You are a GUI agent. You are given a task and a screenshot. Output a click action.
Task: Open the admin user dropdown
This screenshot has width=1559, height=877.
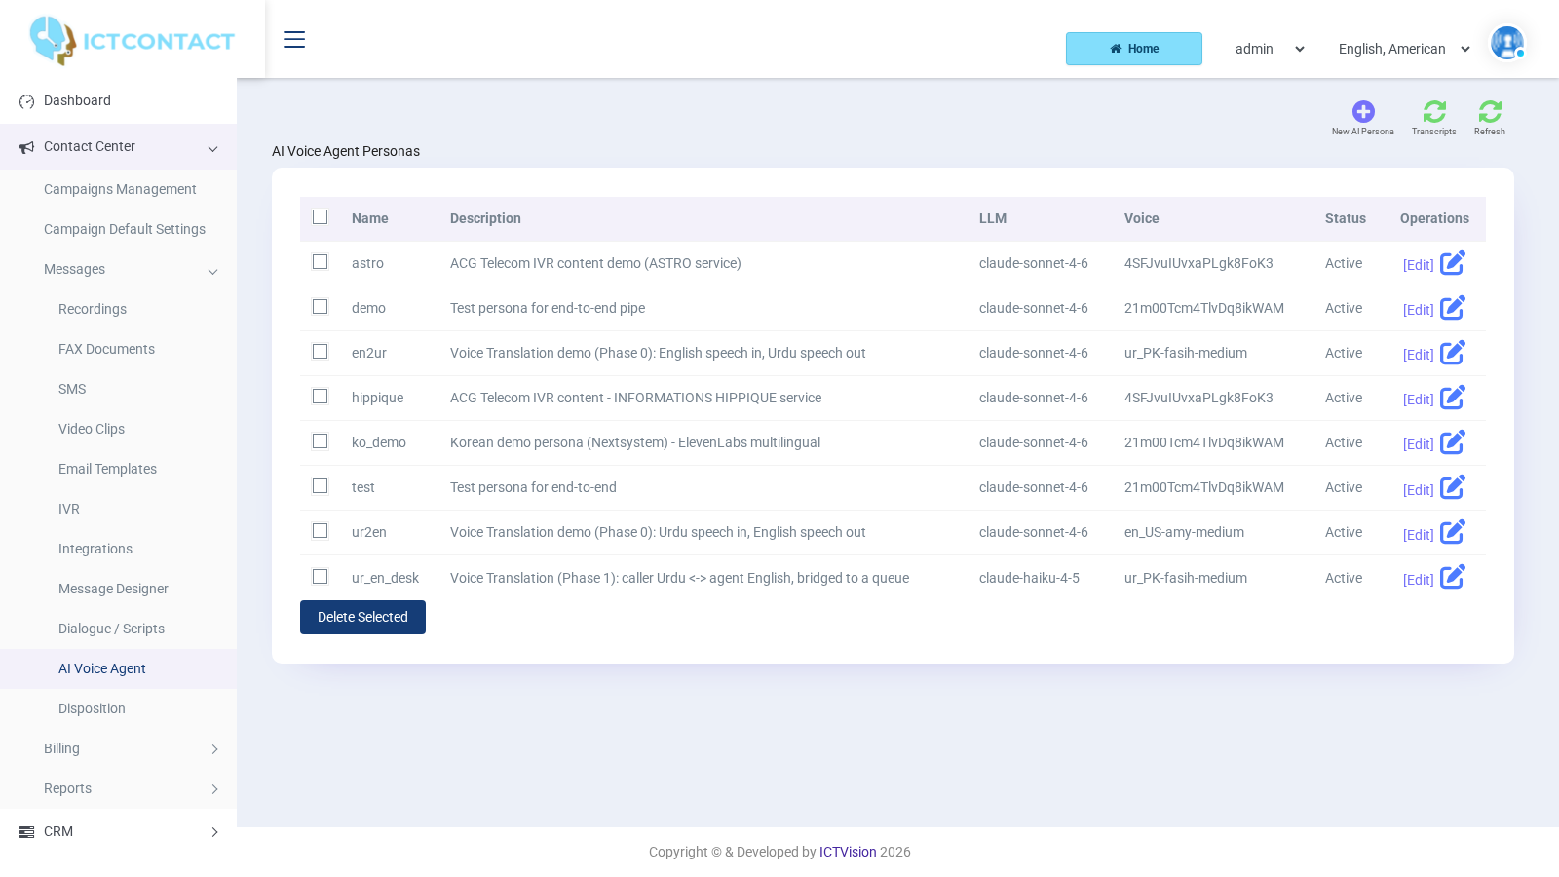tap(1270, 49)
